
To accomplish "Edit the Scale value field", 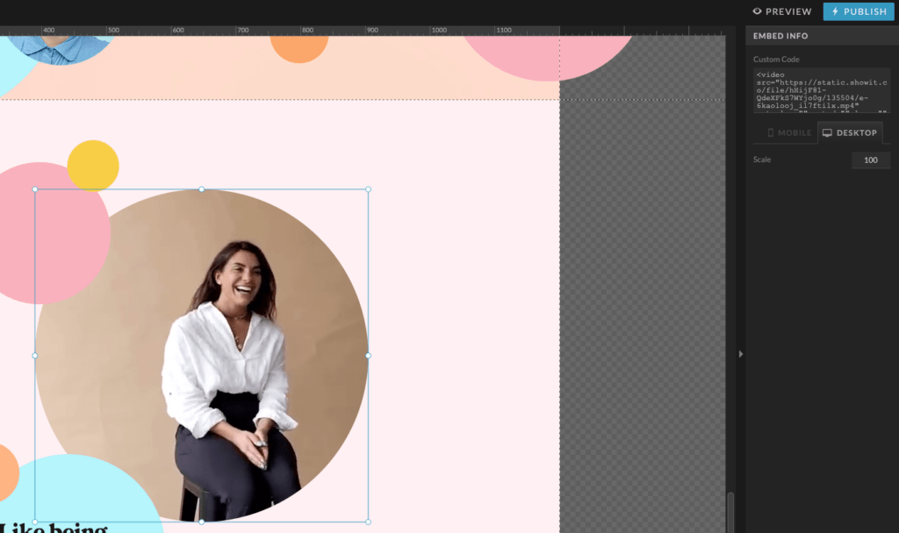I will (x=870, y=160).
